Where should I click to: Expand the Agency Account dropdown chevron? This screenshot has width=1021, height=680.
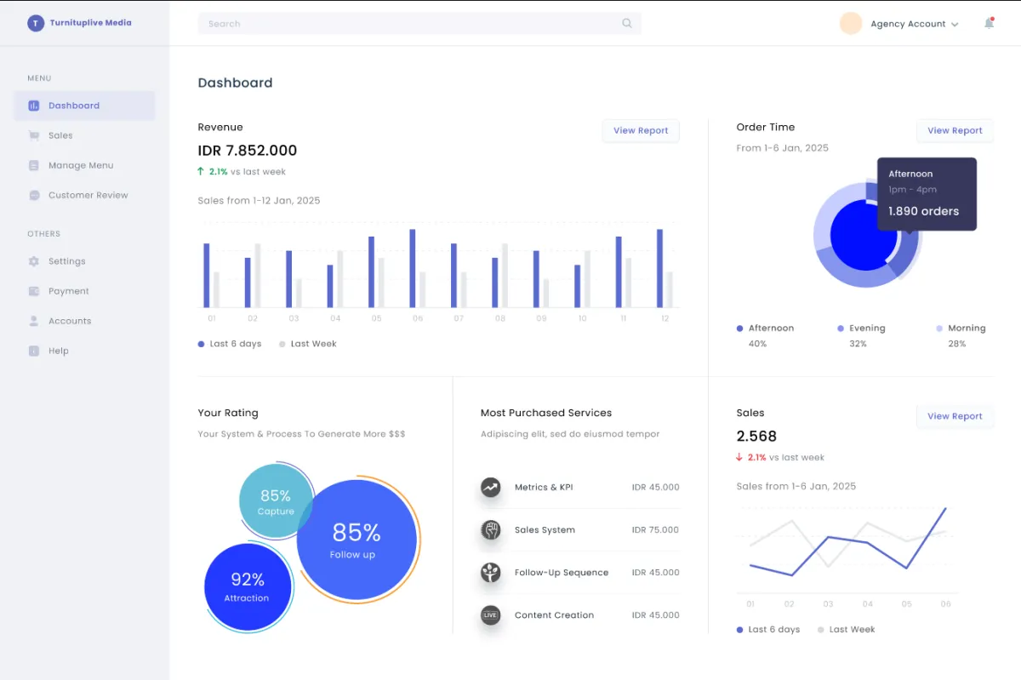[x=955, y=25]
